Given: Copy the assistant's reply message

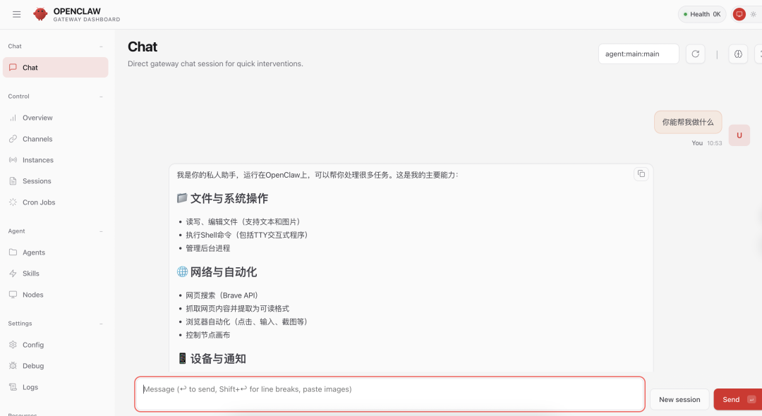Looking at the screenshot, I should coord(641,174).
